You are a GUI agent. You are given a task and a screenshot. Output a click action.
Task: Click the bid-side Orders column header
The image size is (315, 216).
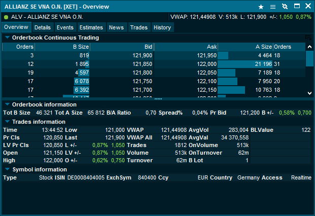coord(18,47)
